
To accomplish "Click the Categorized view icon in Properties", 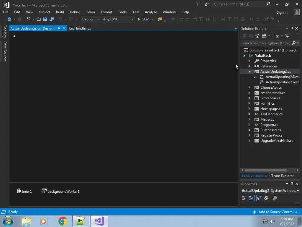I will coord(244,198).
